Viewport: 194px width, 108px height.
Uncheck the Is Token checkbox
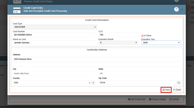[142, 36]
